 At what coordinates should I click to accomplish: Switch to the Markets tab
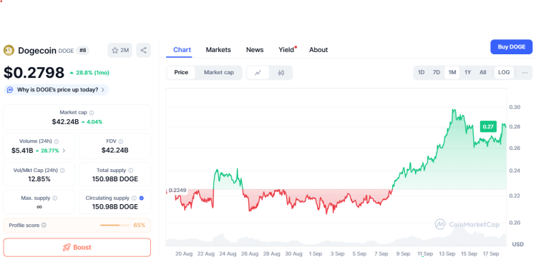click(218, 50)
